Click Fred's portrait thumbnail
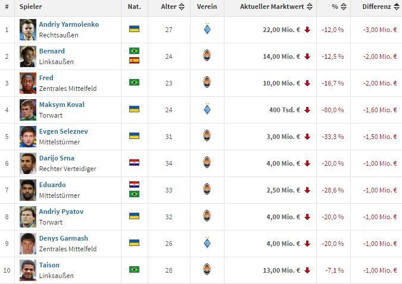Screen dimensions: 402x284 (27, 83)
